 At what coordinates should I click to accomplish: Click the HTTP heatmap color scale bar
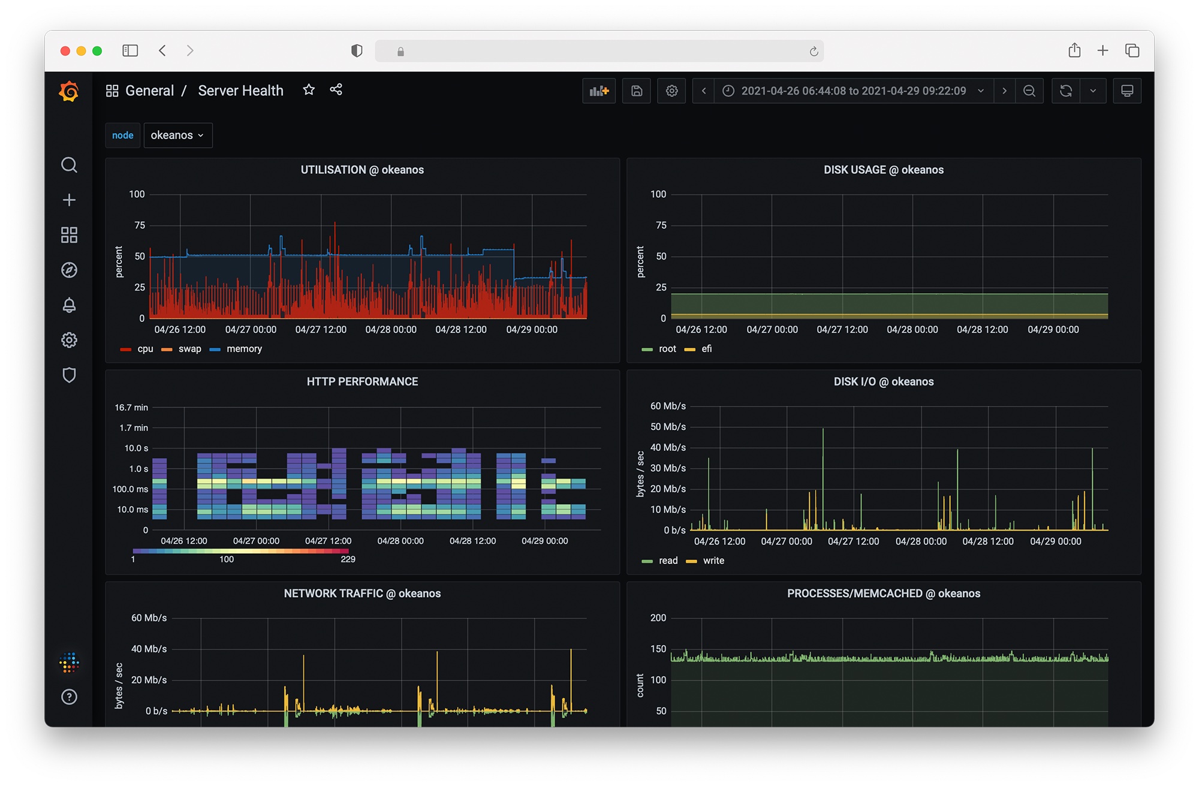point(240,551)
